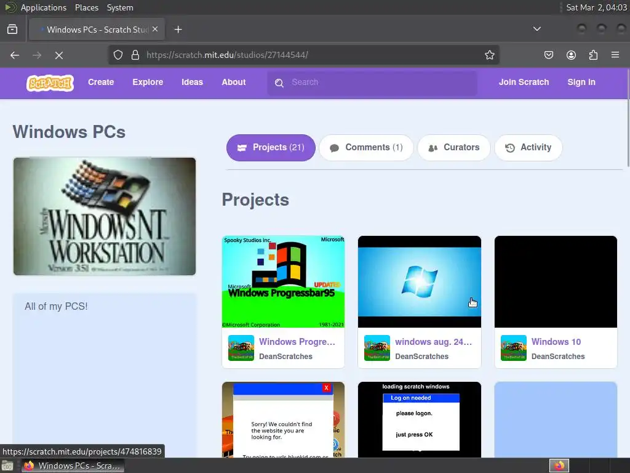Screen dimensions: 630x473
Task: Click the Windows 10 title link
Action: point(556,342)
